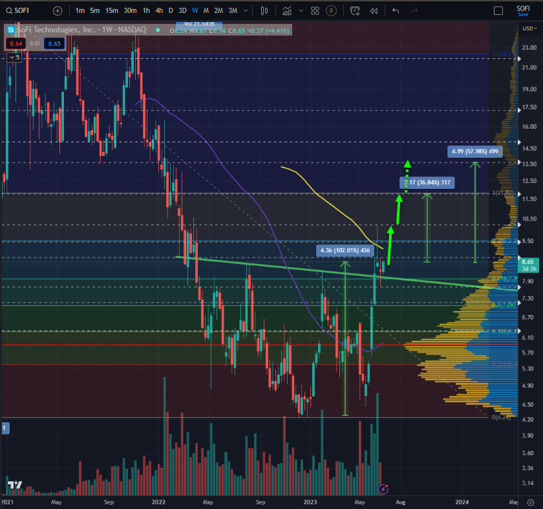Viewport: 543px width, 509px height.
Task: Select the 1m timeframe
Action: [80, 11]
